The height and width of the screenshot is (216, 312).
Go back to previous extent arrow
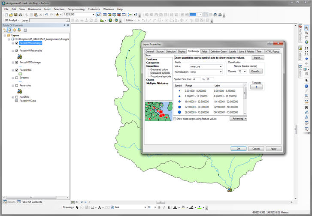(306, 59)
